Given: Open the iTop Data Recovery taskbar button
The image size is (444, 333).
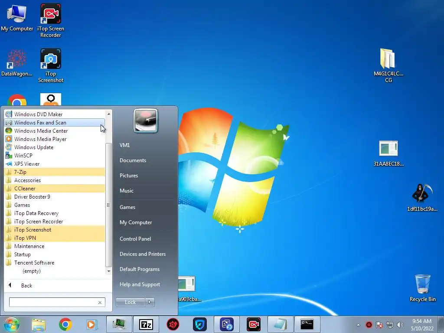Looking at the screenshot, I should (x=226, y=324).
